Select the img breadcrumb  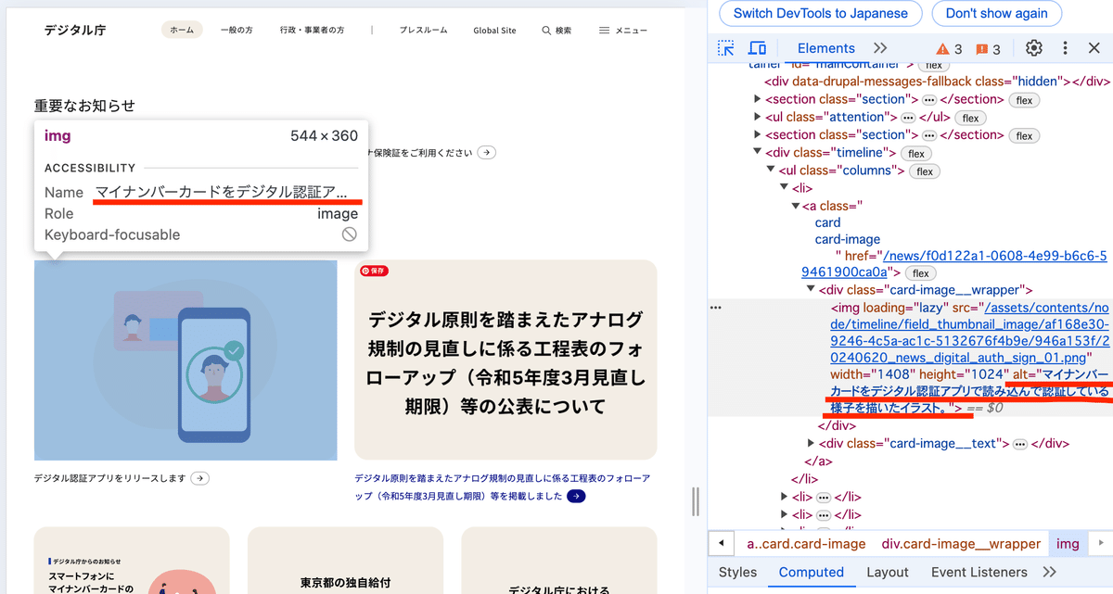[x=1068, y=544]
